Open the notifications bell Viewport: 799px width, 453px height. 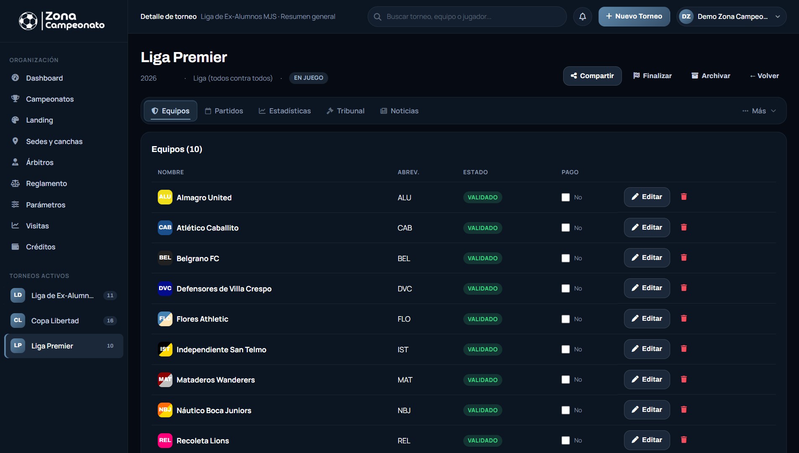tap(582, 16)
